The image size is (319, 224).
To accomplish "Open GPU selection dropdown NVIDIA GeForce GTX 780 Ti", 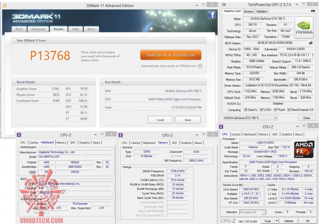I will tap(250, 118).
